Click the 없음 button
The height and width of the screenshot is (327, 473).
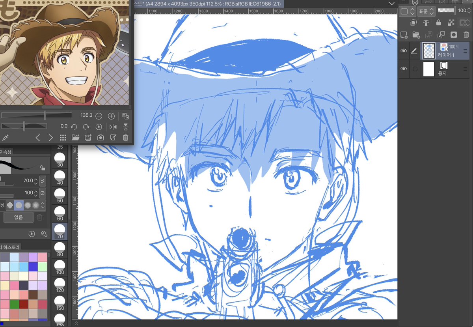click(x=19, y=217)
